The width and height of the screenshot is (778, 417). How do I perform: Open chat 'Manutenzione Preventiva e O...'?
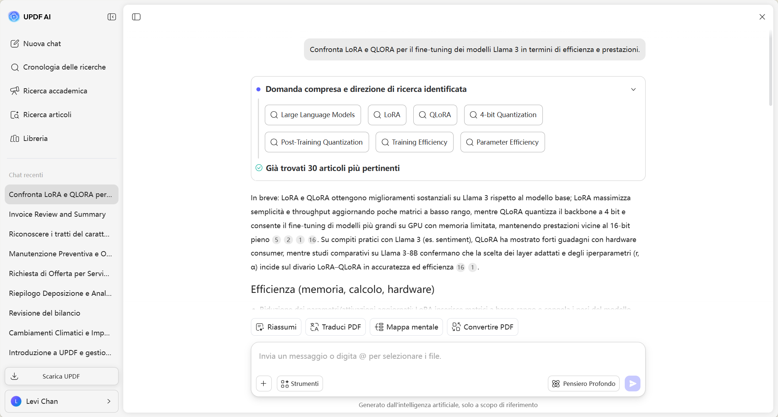pyautogui.click(x=61, y=254)
